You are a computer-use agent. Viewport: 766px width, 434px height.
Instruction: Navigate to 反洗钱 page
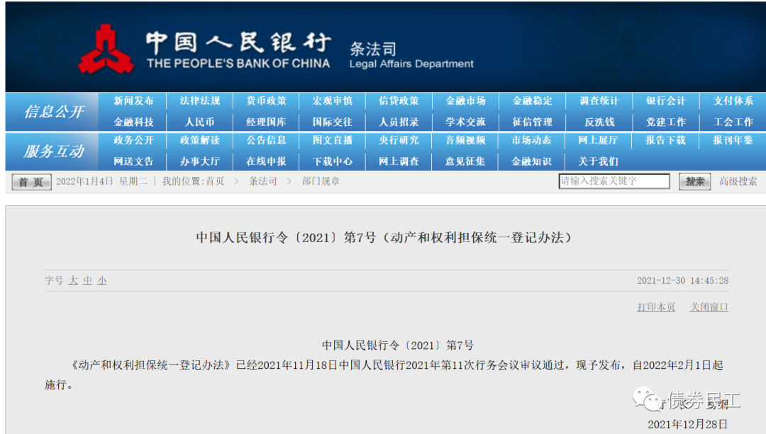click(x=599, y=122)
